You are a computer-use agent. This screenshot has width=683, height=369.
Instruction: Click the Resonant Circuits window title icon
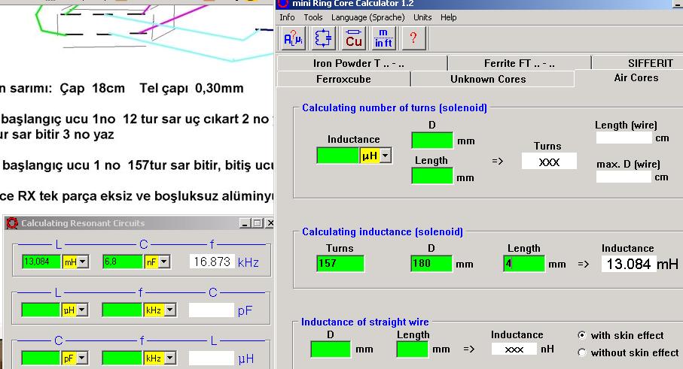coord(12,223)
